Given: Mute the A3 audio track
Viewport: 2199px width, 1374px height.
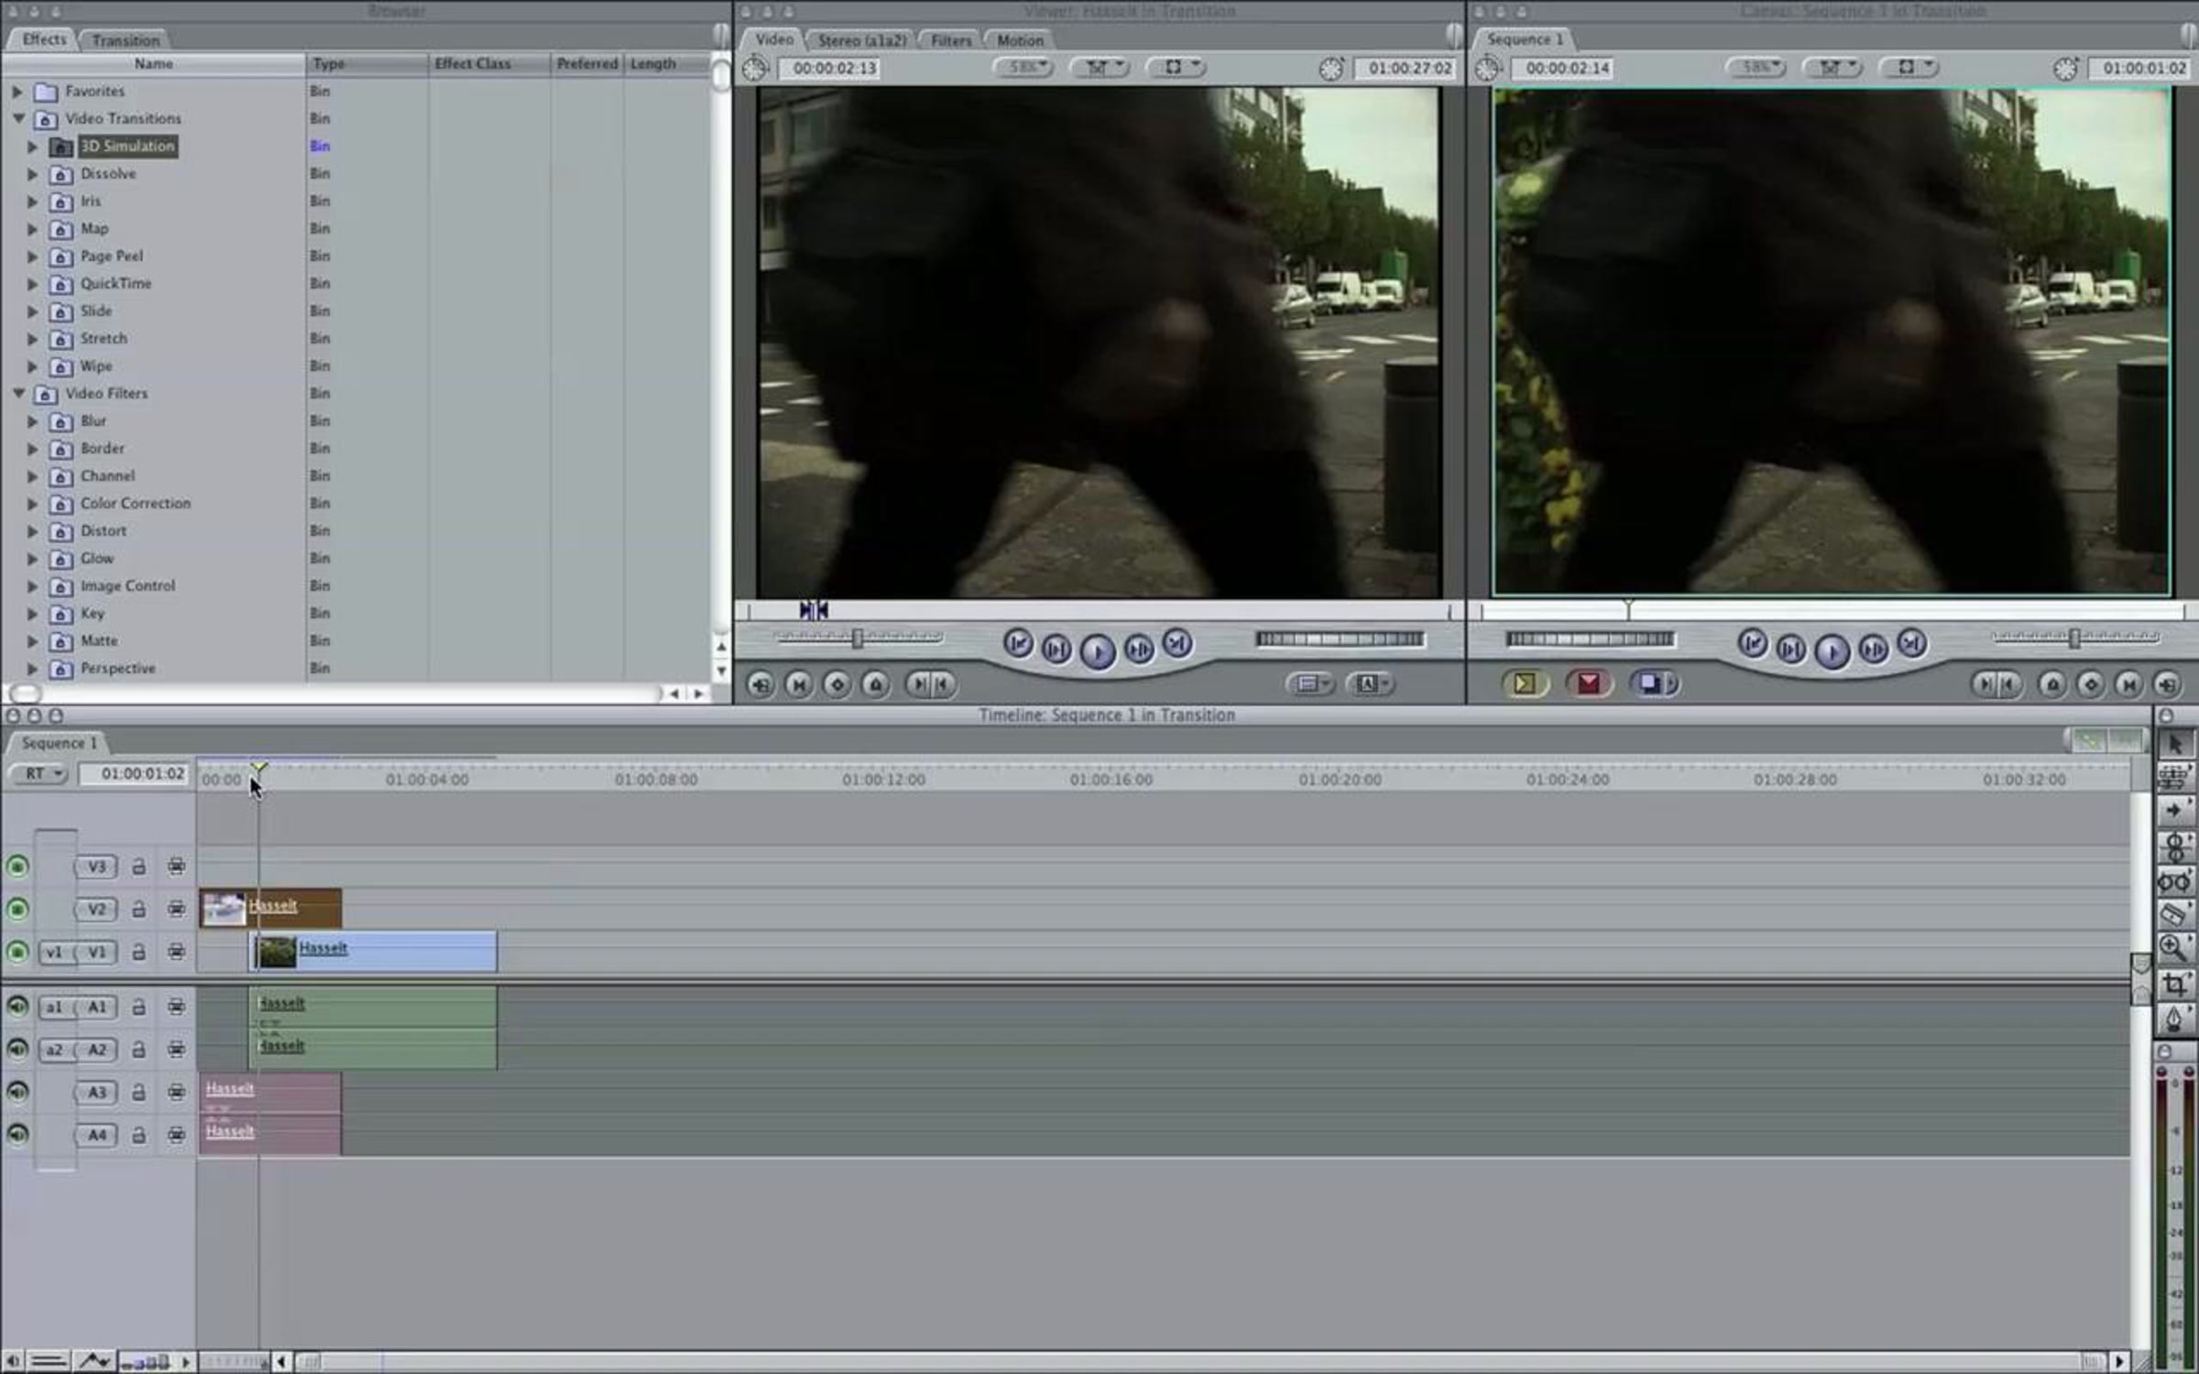Looking at the screenshot, I should (17, 1092).
